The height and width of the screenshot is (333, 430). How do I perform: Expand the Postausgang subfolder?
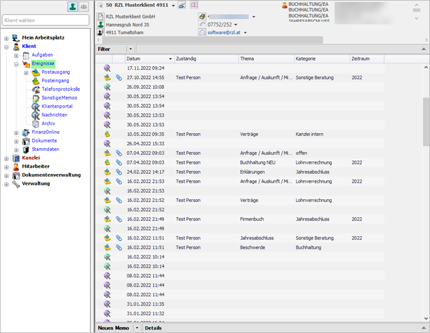pos(26,72)
